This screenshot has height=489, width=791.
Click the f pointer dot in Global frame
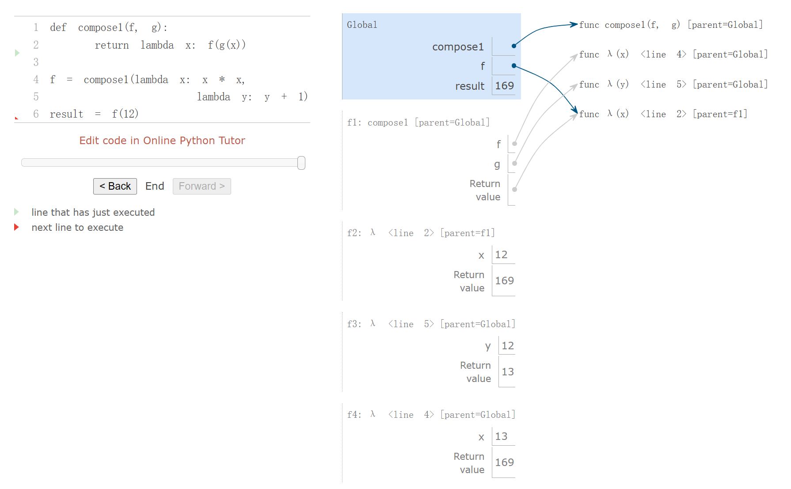pos(514,66)
